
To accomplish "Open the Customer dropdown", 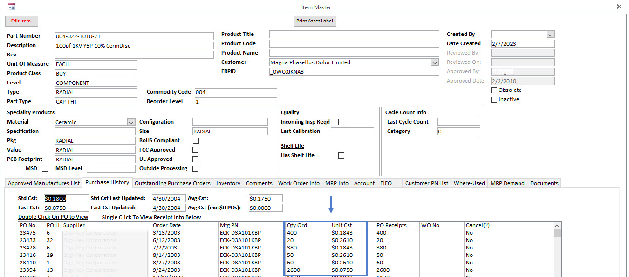I will point(434,62).
